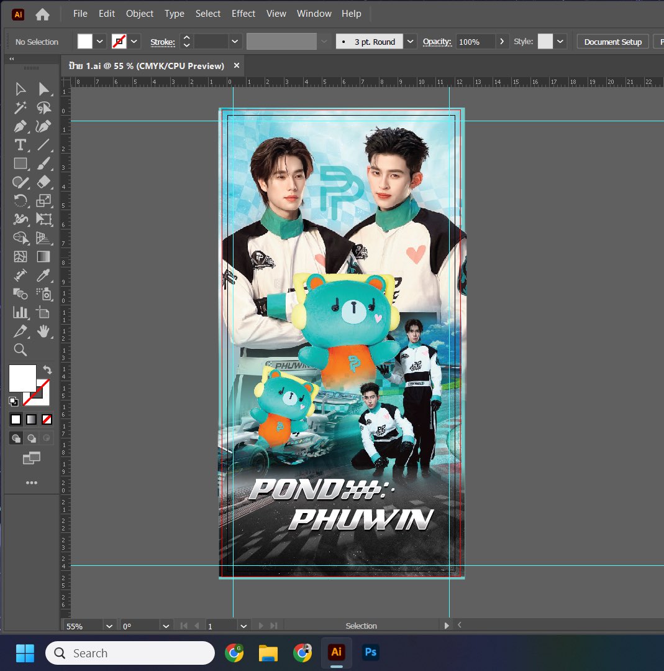Select the Shape Builder tool
Image resolution: width=664 pixels, height=671 pixels.
pos(20,238)
